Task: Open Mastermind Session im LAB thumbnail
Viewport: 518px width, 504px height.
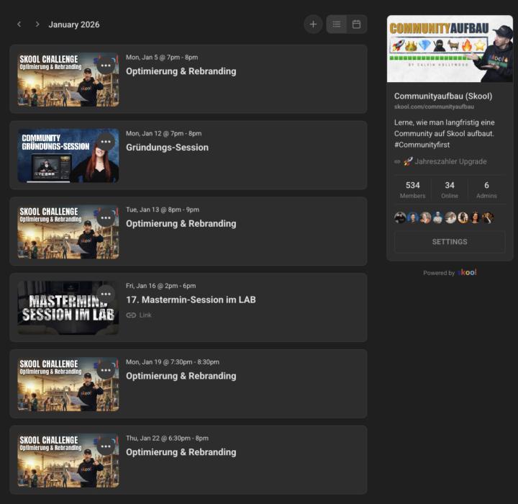Action: [x=68, y=308]
